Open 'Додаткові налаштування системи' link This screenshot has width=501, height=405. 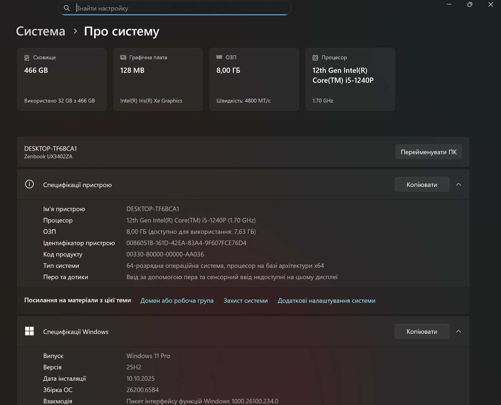pyautogui.click(x=326, y=300)
